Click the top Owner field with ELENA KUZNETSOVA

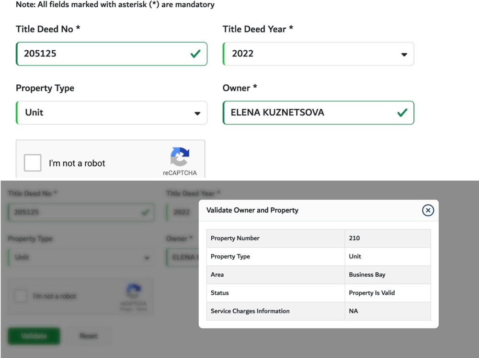point(307,112)
